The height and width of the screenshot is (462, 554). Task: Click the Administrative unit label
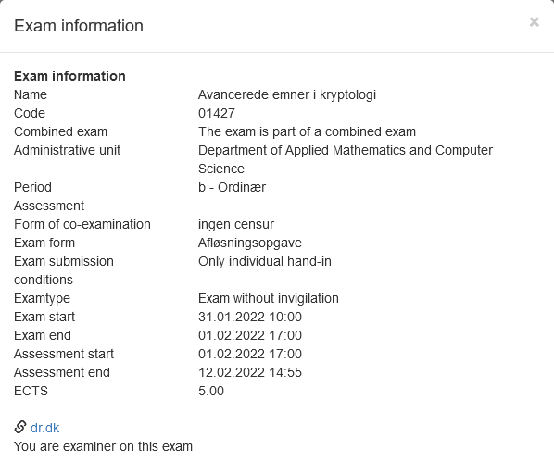(x=67, y=150)
